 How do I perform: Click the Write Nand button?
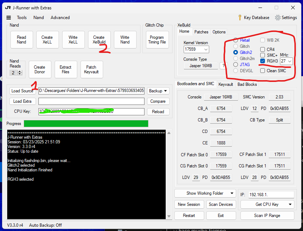click(x=125, y=40)
